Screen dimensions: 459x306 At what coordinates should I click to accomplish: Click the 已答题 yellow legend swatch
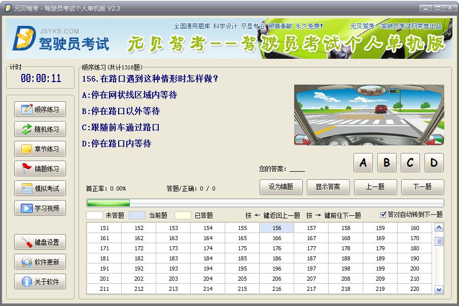click(183, 215)
